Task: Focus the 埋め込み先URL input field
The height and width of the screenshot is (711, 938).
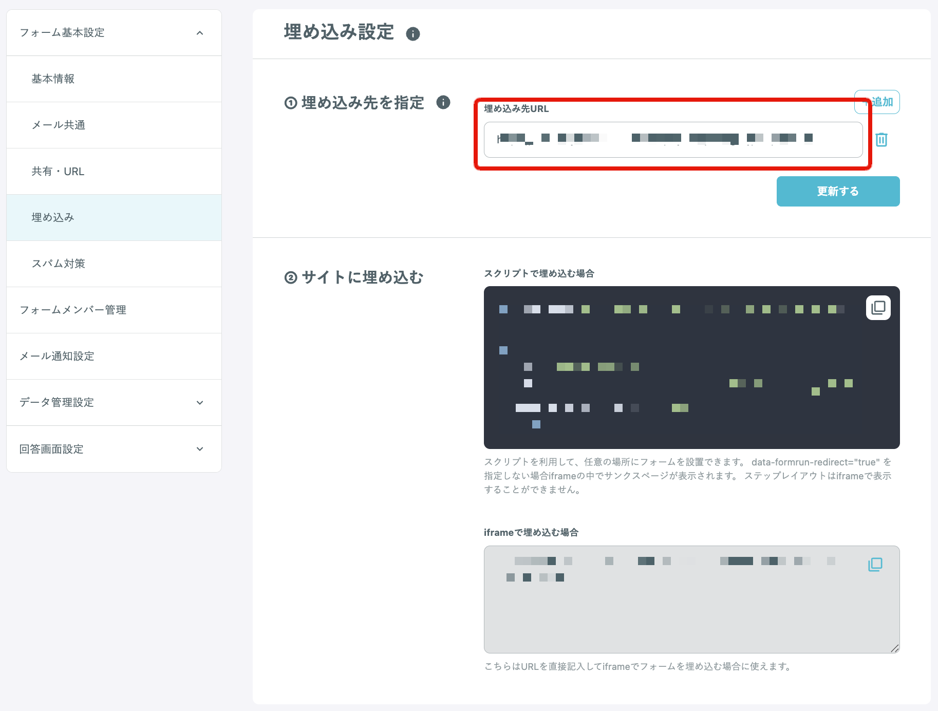Action: [x=673, y=139]
